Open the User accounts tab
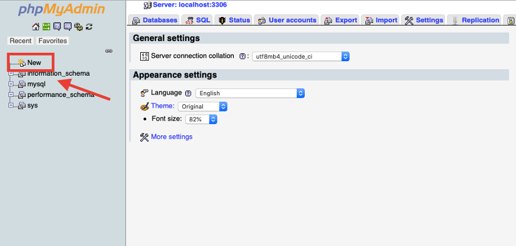516x246 pixels. (x=287, y=20)
